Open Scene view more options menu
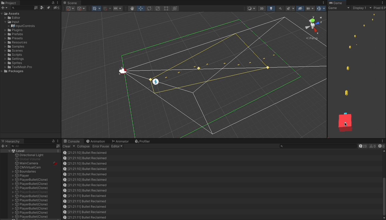The height and width of the screenshot is (220, 386). coord(323,3)
